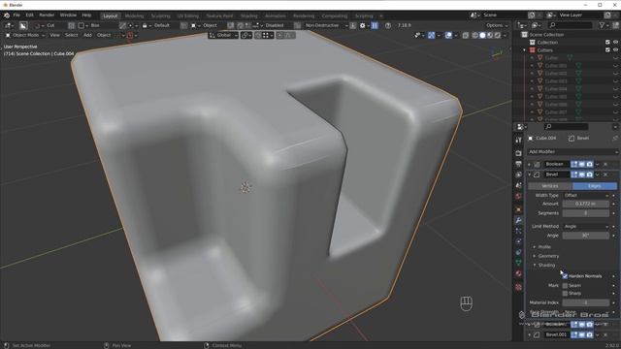Image resolution: width=621 pixels, height=349 pixels.
Task: Open the Edit menu
Action: click(x=29, y=16)
